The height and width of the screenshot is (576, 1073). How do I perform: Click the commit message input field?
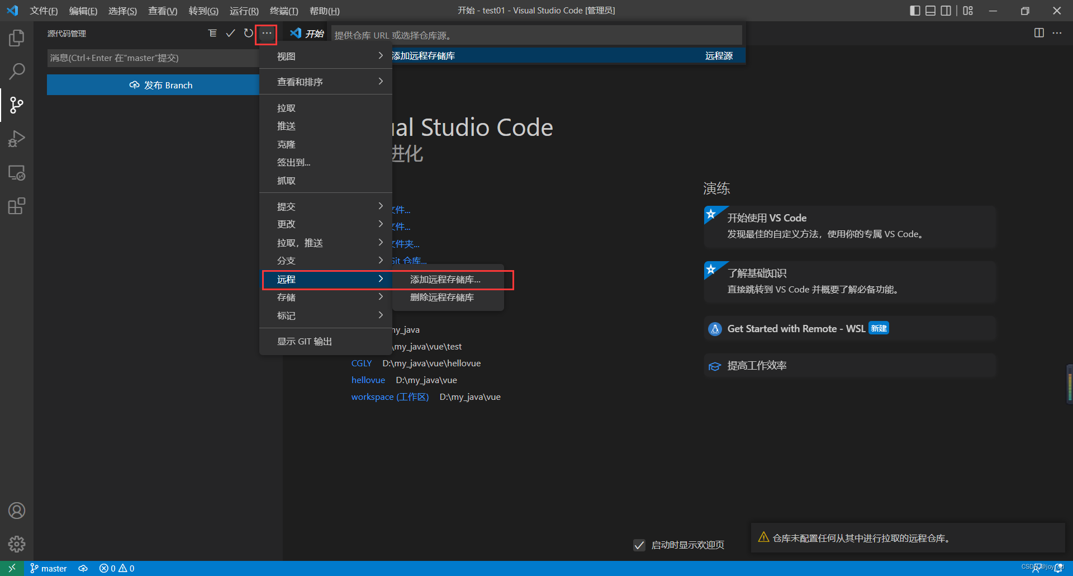point(154,58)
